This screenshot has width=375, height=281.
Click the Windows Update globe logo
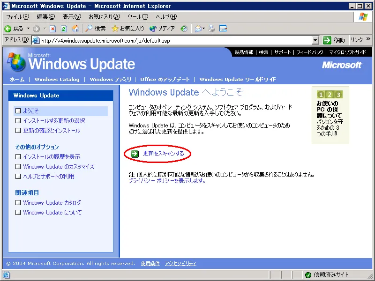coord(16,62)
